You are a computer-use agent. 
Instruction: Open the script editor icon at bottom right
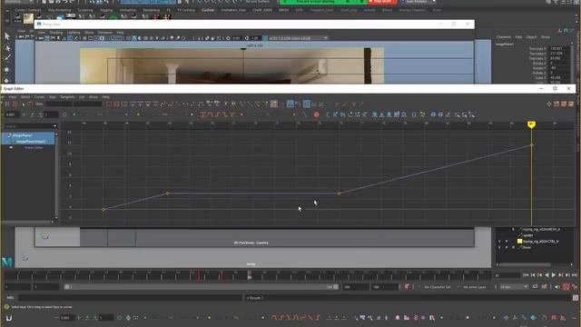click(576, 298)
